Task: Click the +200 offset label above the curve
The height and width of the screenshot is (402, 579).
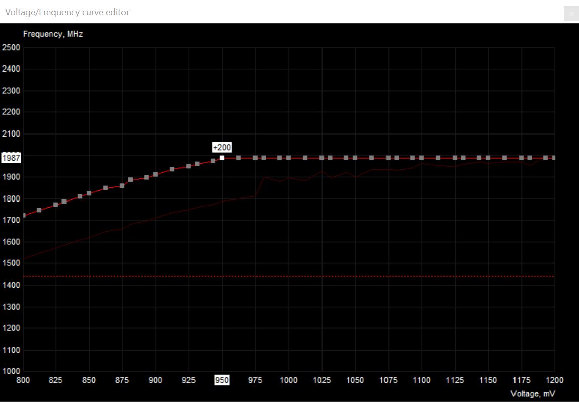Action: (222, 147)
